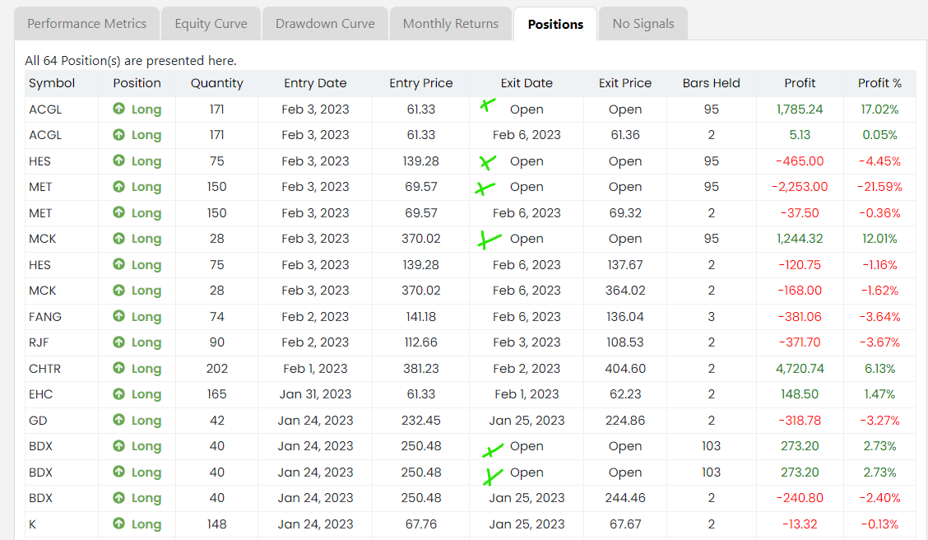The width and height of the screenshot is (928, 540).
Task: Click the long arrow icon in MCK row with 1,244.32 profit
Action: tap(119, 238)
